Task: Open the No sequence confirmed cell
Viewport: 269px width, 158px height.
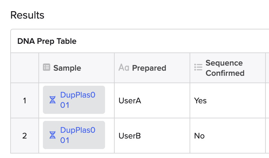Action: coord(227,136)
